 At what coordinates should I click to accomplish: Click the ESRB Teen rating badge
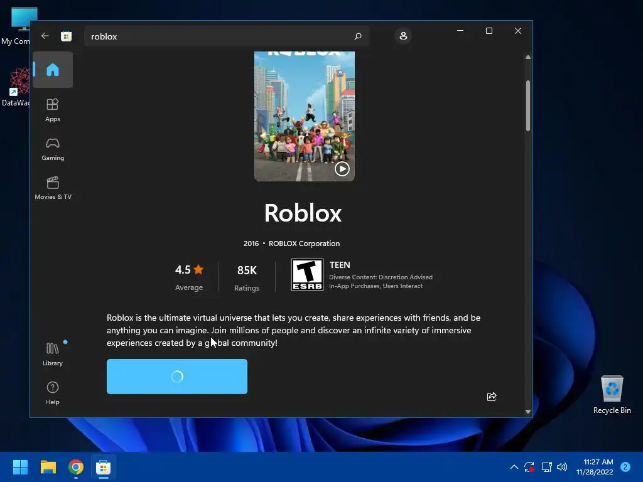[307, 275]
